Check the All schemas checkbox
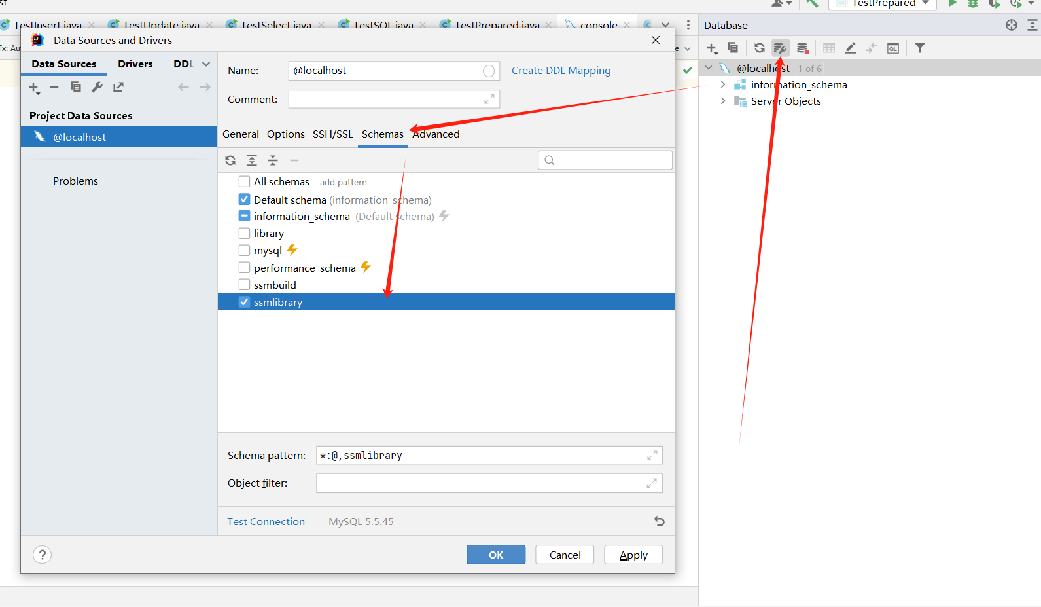The image size is (1041, 607). (244, 181)
